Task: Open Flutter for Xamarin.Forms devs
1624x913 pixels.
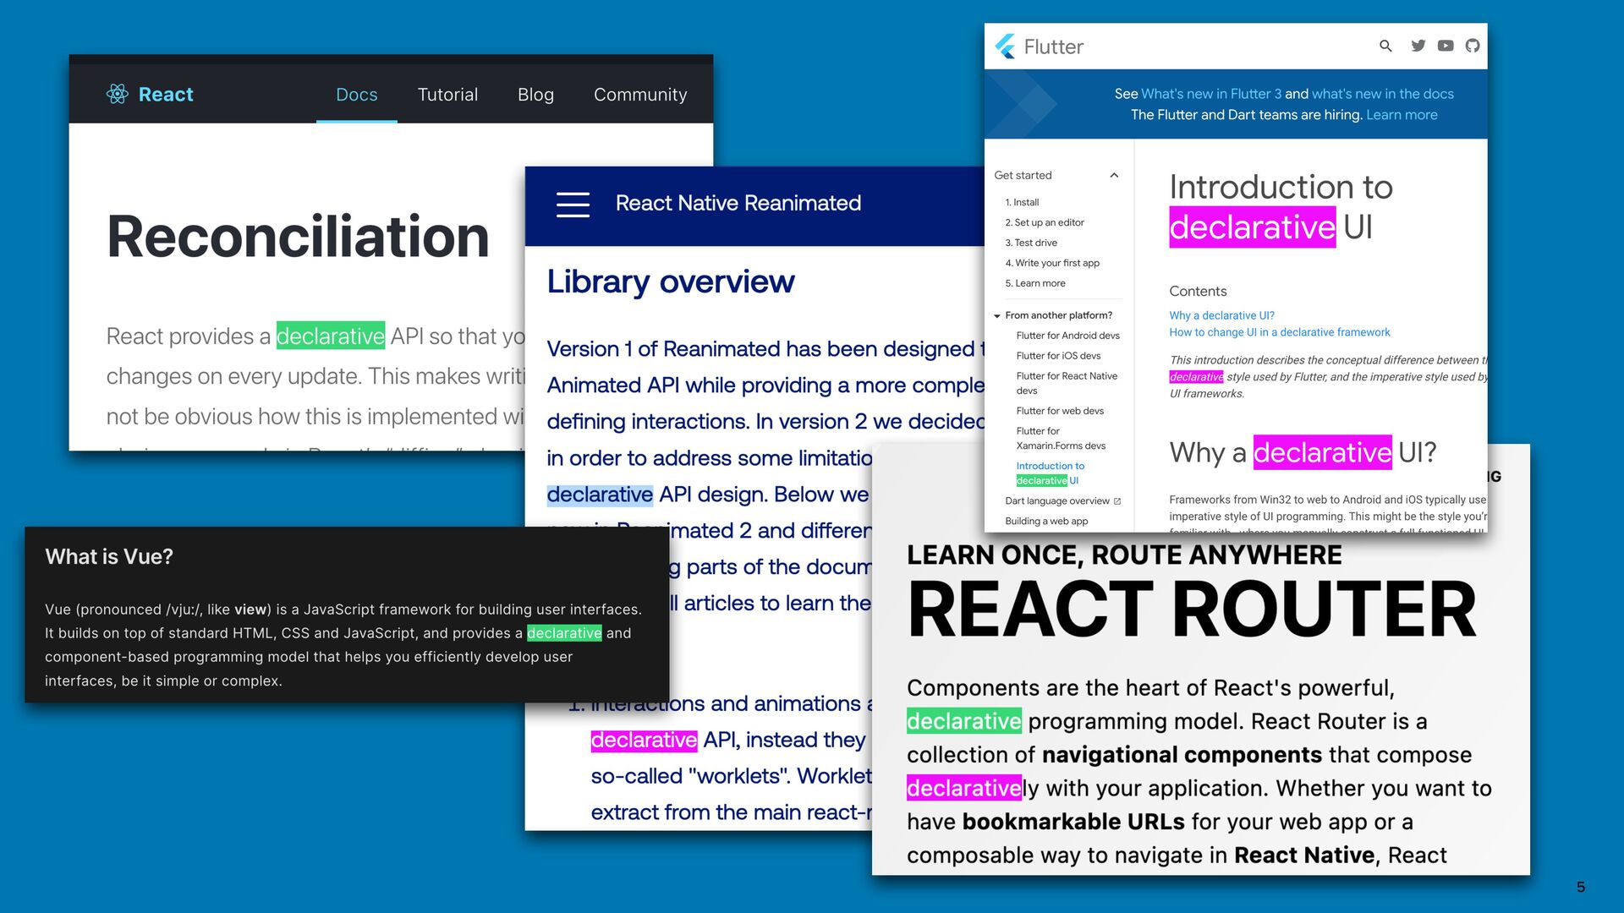Action: click(1061, 438)
